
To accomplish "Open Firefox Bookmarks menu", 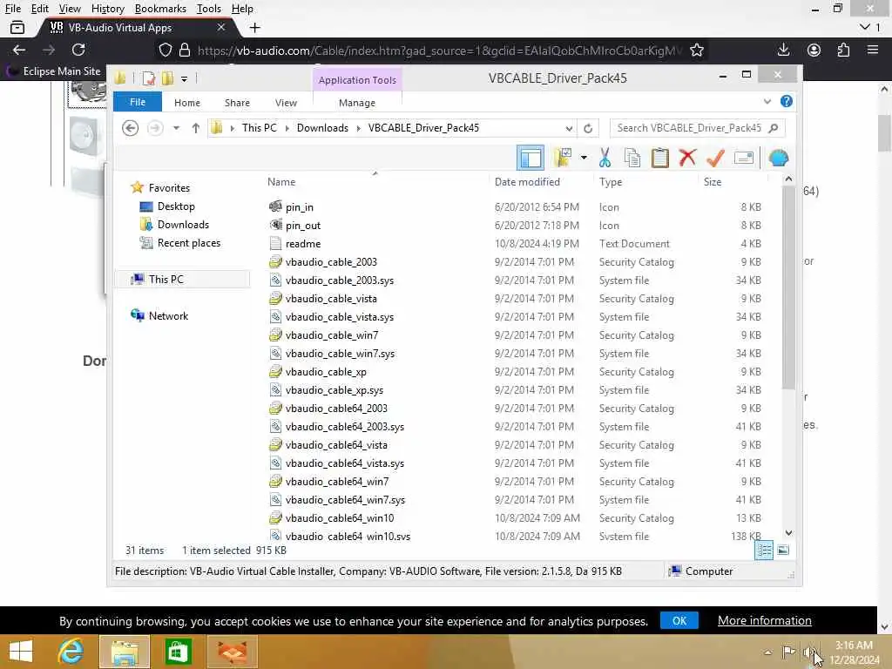I will (160, 9).
